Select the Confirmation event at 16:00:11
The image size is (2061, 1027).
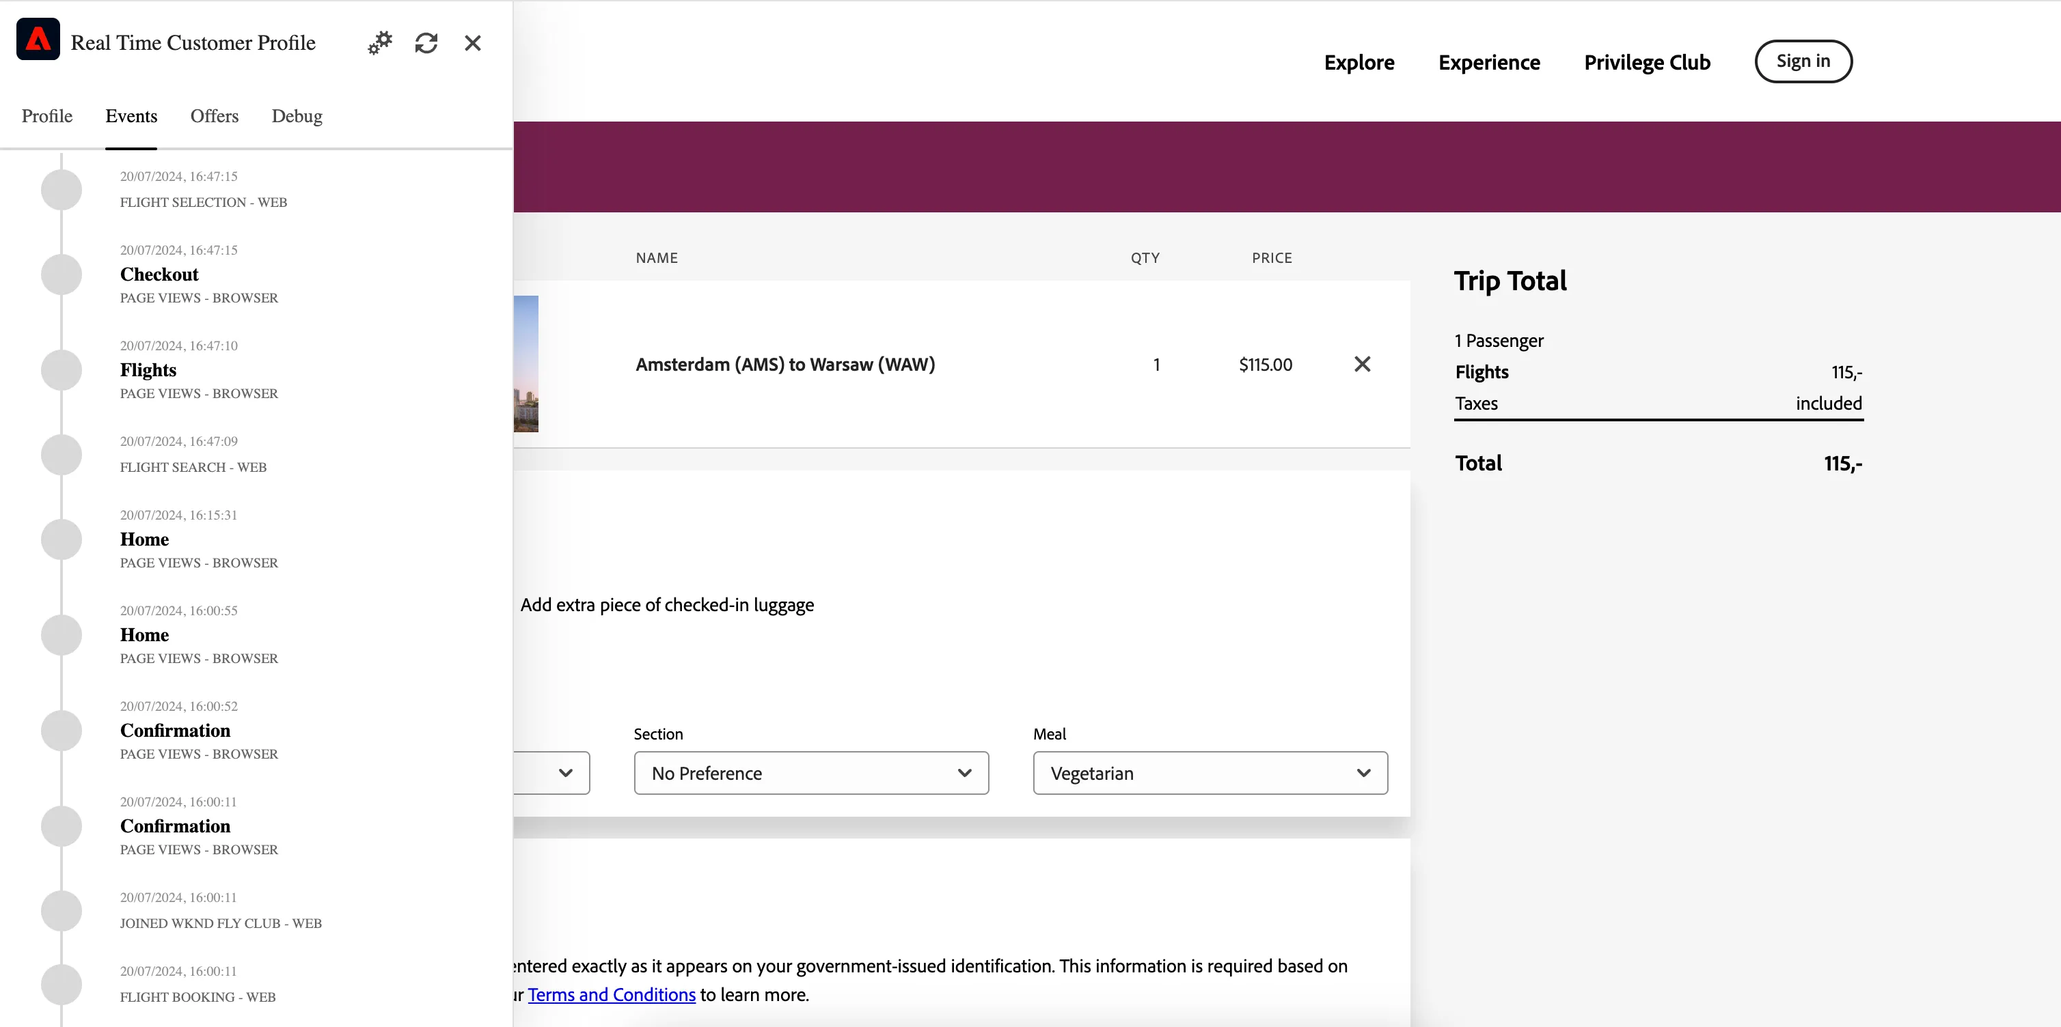[200, 826]
